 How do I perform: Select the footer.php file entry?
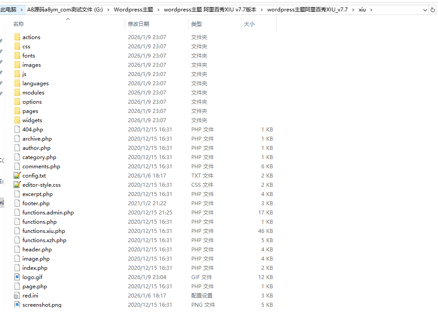(x=35, y=203)
